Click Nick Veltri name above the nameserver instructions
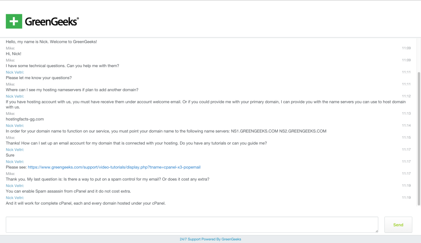Image resolution: width=421 pixels, height=243 pixels. (15, 126)
